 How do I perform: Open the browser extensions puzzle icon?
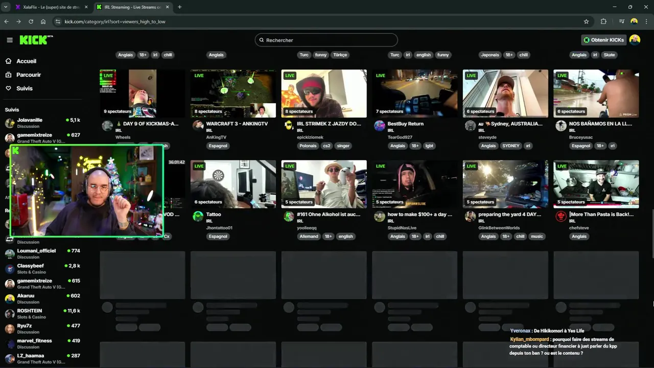point(603,21)
